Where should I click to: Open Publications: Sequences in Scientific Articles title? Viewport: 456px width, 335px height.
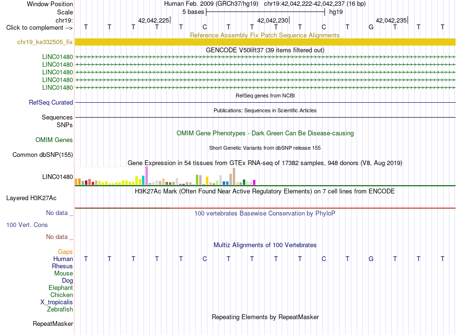(265, 110)
